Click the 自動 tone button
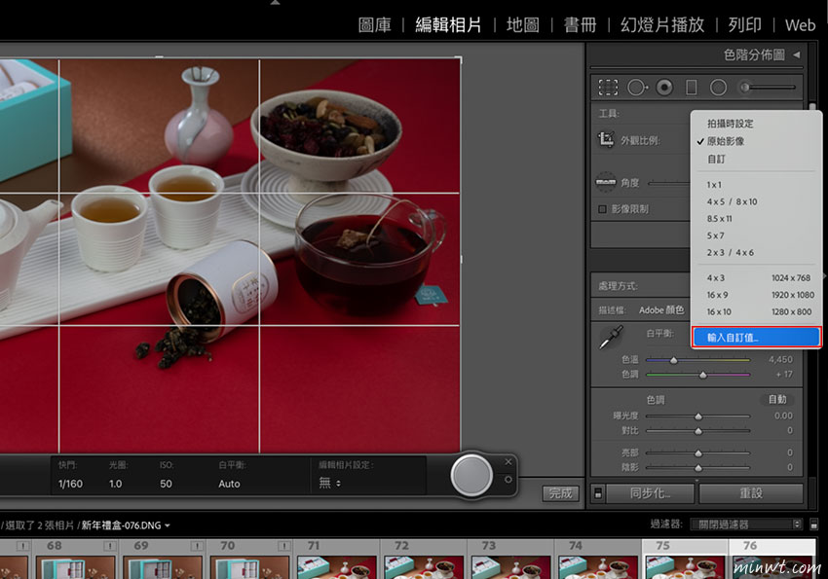Viewport: 828px width, 579px height. click(x=777, y=400)
